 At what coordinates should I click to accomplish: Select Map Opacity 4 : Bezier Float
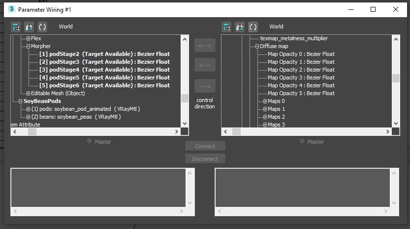point(301,85)
